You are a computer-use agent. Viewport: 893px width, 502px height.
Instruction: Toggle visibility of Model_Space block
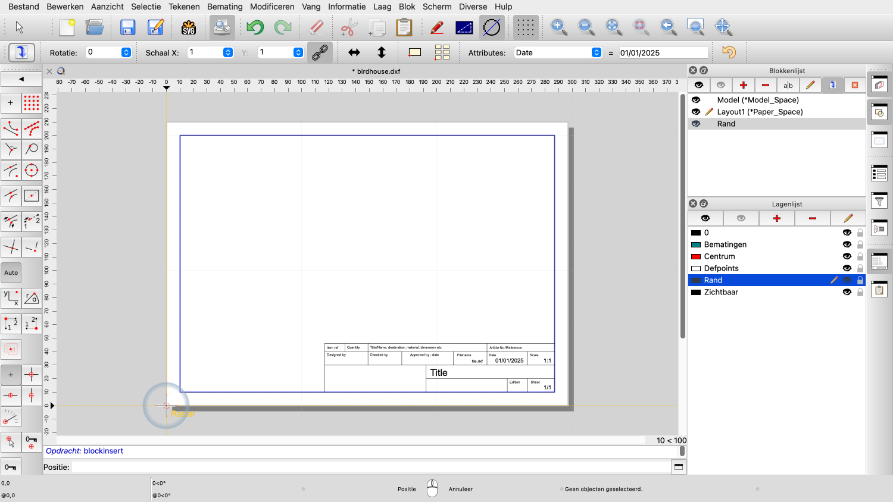pos(696,100)
